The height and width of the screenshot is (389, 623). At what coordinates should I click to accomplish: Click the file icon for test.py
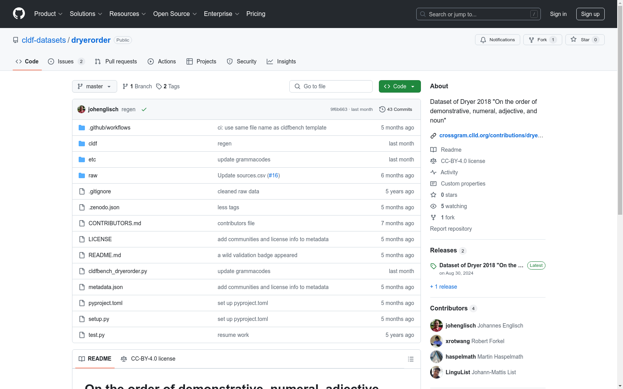click(82, 335)
